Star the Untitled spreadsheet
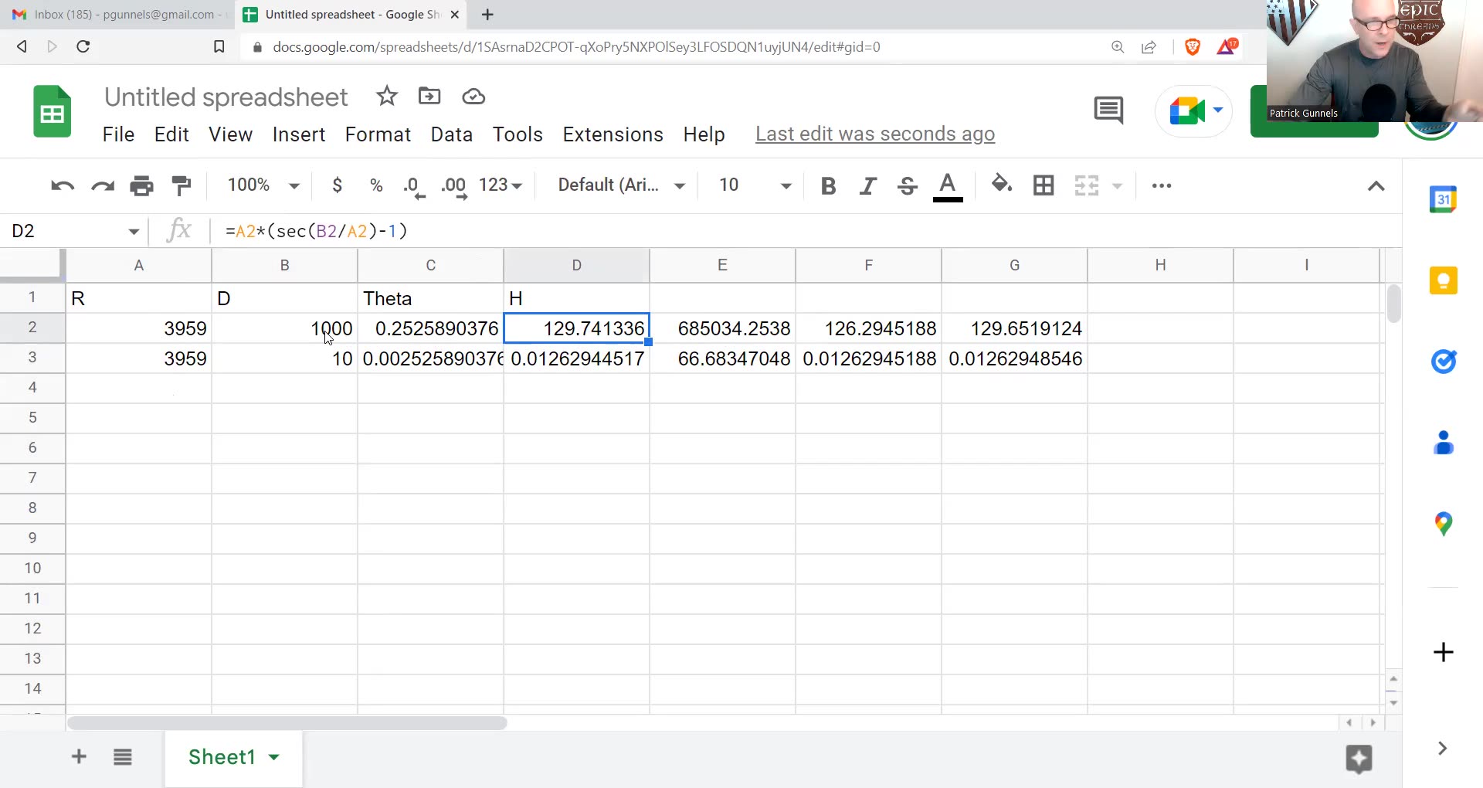Viewport: 1483px width, 788px height. click(x=387, y=97)
